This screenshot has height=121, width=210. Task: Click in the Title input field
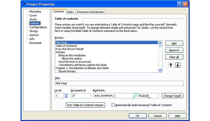click(119, 83)
